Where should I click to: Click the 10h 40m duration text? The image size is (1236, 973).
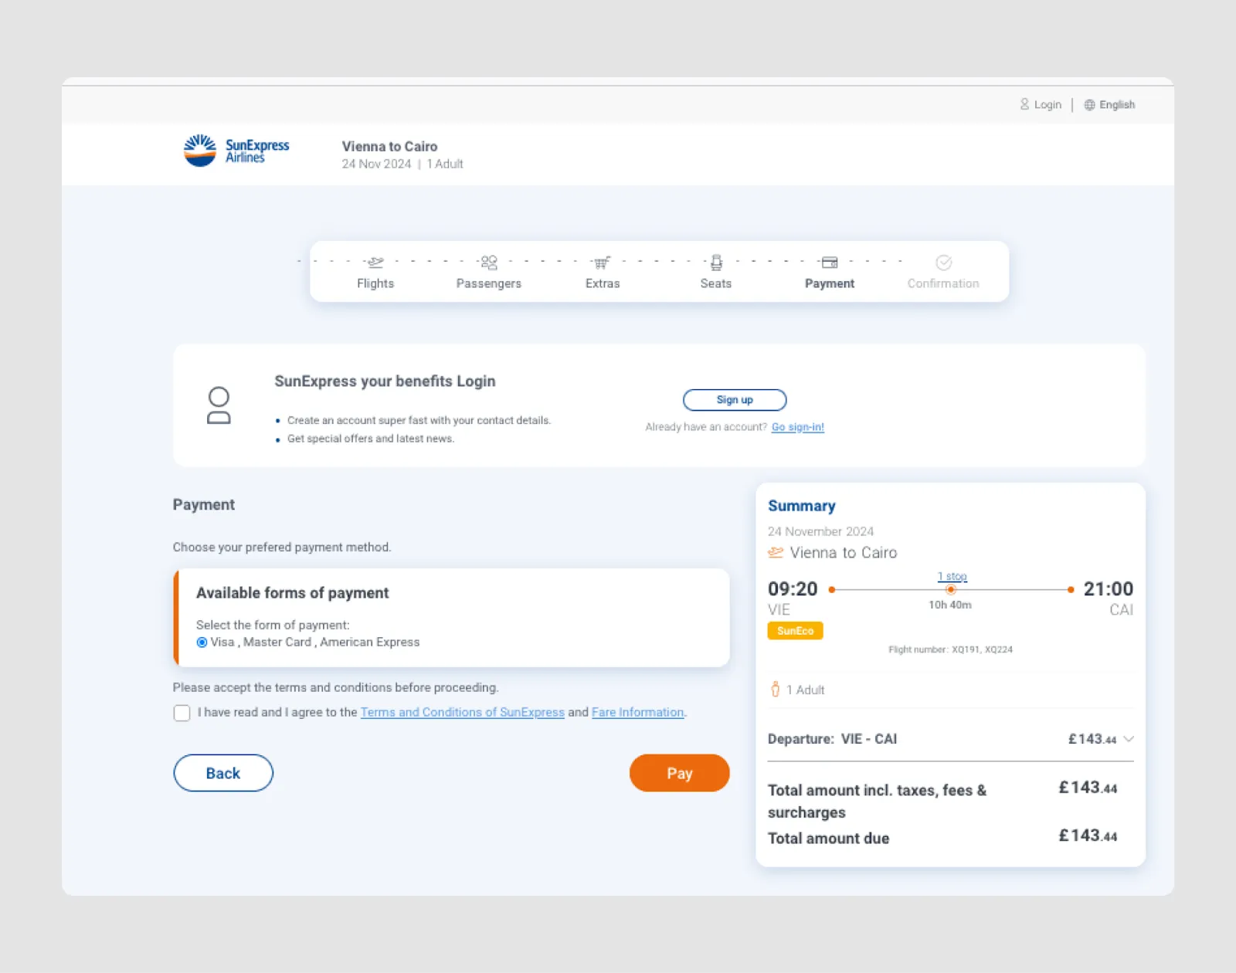tap(950, 605)
